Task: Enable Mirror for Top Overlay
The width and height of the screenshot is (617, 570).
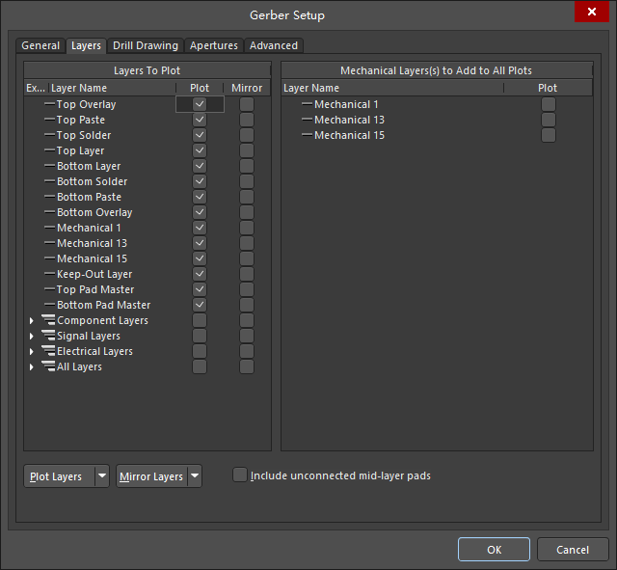Action: (247, 104)
